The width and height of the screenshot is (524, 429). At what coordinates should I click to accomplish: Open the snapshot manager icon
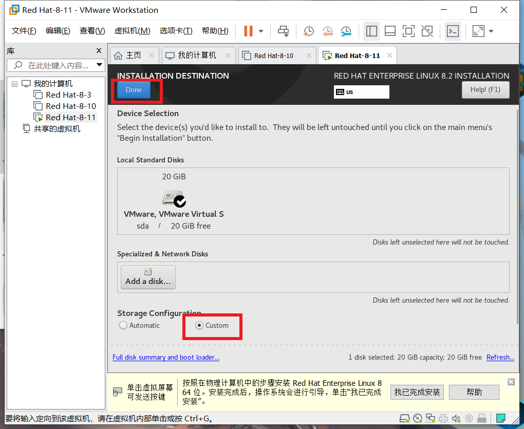pyautogui.click(x=346, y=31)
